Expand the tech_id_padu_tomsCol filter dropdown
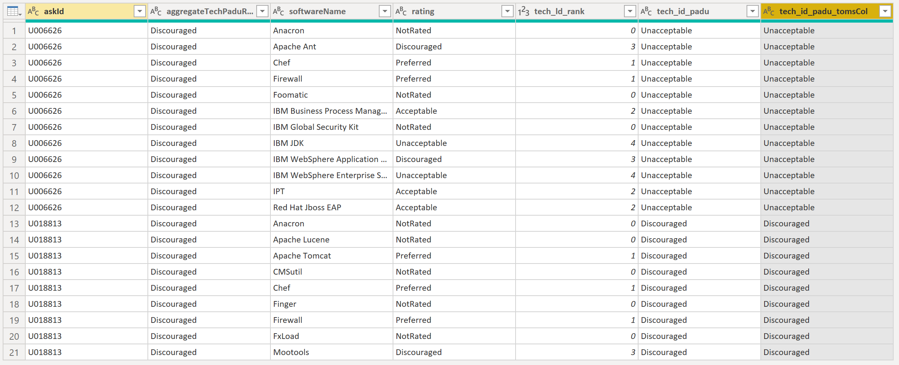 click(x=885, y=11)
